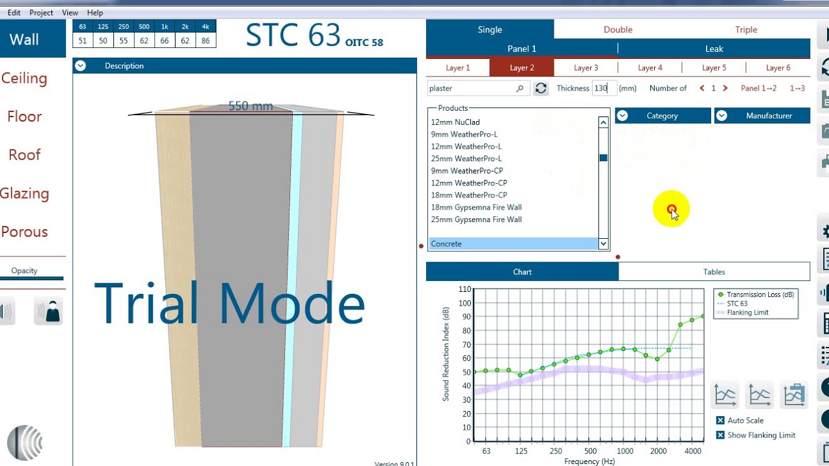Decrease Number of with the left arrow
The image size is (829, 466).
coord(702,88)
